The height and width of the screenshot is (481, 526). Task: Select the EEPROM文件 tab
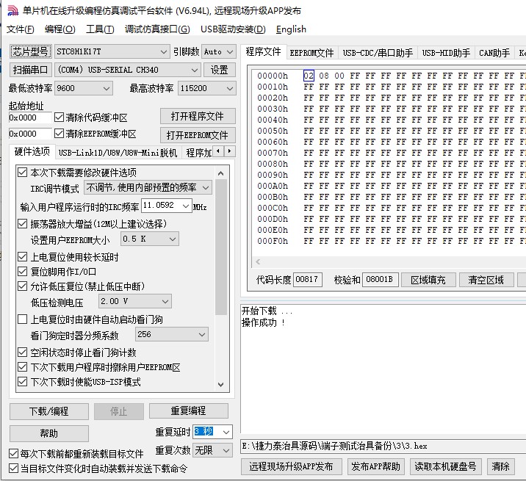pyautogui.click(x=312, y=53)
